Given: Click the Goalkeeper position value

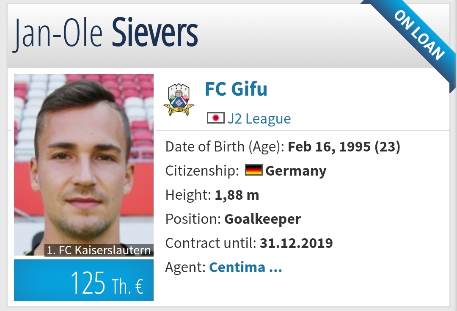Looking at the screenshot, I should pyautogui.click(x=263, y=219).
